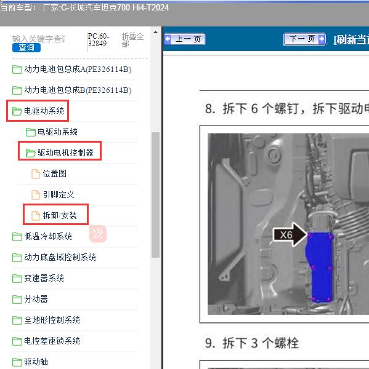Click the 刷新当前 refresh link
The height and width of the screenshot is (369, 369).
351,39
